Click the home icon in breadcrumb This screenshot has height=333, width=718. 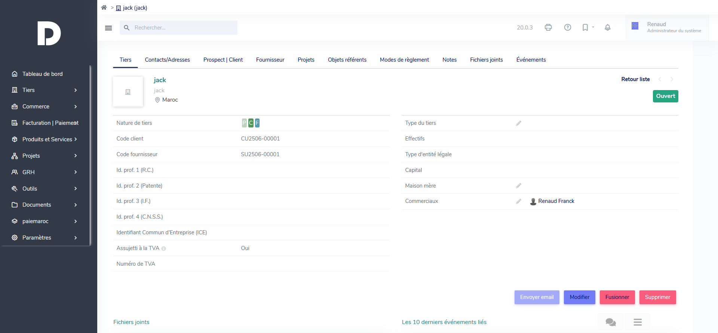104,7
